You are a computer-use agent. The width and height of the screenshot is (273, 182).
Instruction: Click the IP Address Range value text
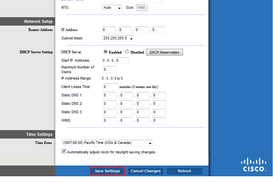[112, 79]
